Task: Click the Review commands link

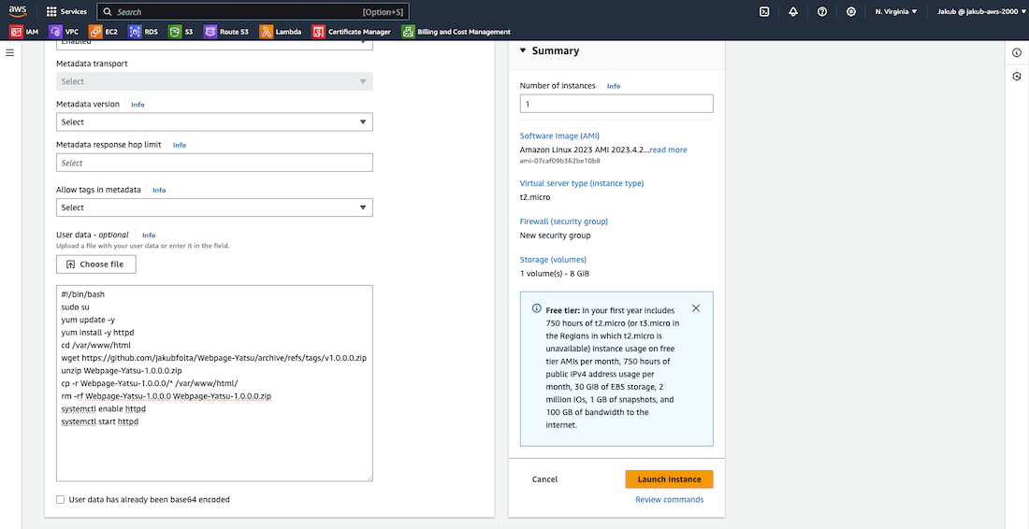Action: point(669,500)
